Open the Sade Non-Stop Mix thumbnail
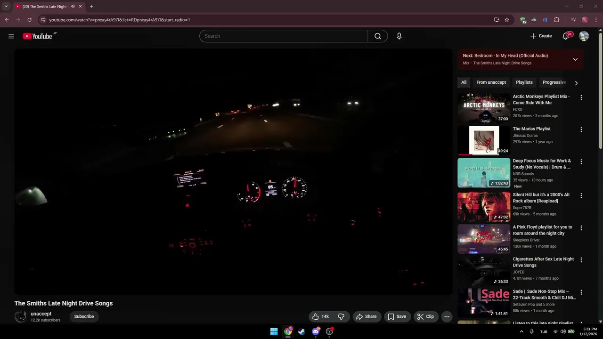The image size is (603, 339). [484, 303]
